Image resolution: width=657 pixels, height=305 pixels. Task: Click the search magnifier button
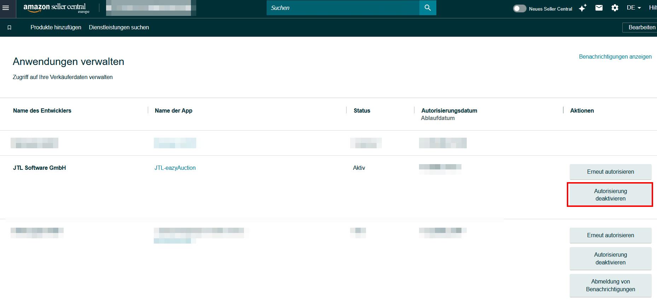coord(428,8)
